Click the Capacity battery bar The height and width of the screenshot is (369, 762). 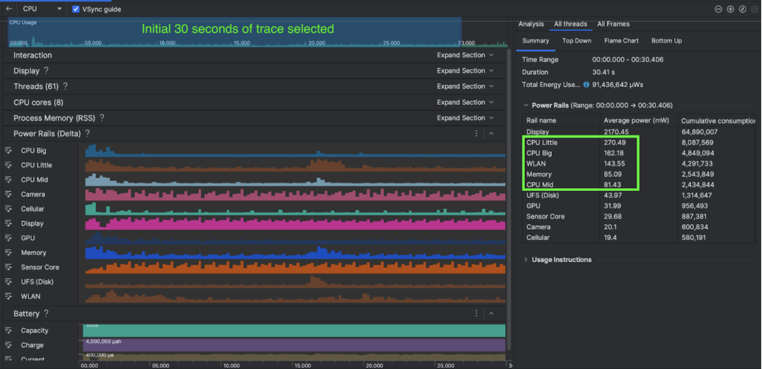[294, 331]
